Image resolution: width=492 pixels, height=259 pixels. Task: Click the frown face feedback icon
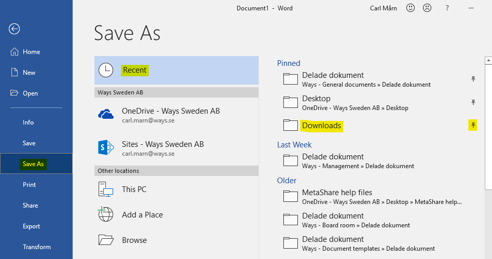pos(427,8)
